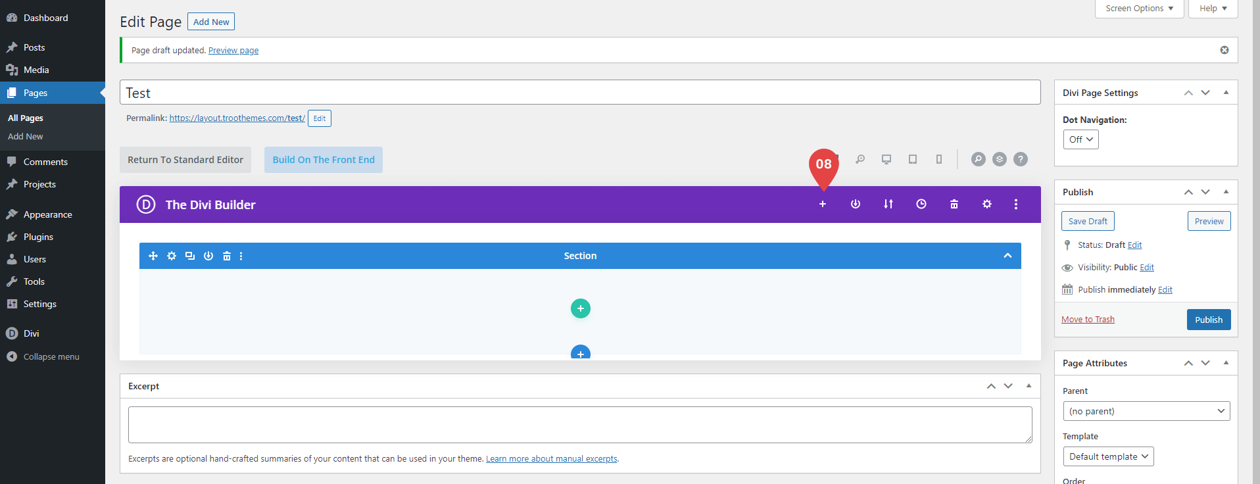1260x484 pixels.
Task: Open the round layers icon above the builder
Action: click(1000, 159)
